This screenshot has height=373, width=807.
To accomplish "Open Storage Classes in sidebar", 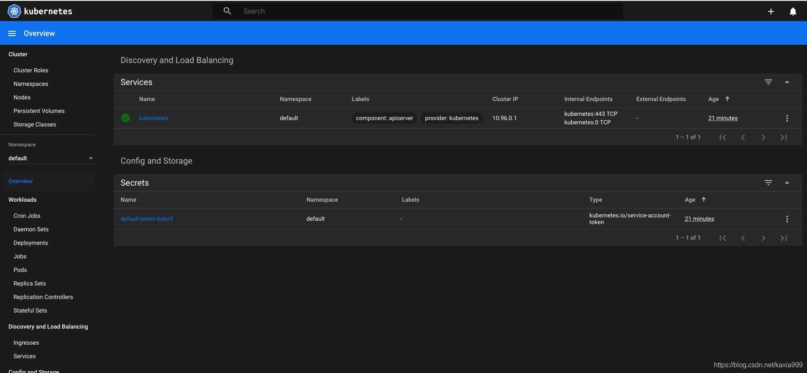I will pyautogui.click(x=35, y=124).
